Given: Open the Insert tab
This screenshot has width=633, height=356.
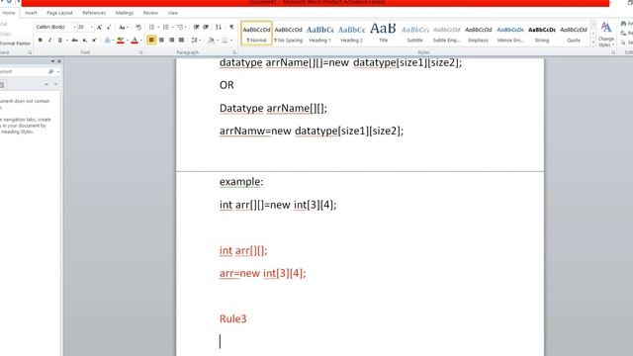Looking at the screenshot, I should click(31, 13).
